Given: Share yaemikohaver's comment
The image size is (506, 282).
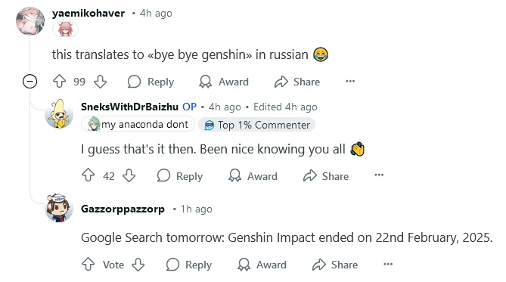Looking at the screenshot, I should 297,82.
